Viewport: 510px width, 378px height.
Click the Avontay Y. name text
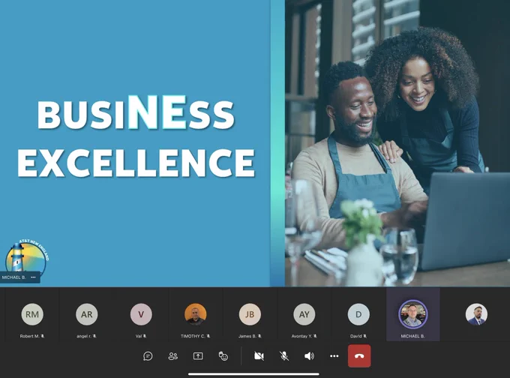click(x=301, y=336)
